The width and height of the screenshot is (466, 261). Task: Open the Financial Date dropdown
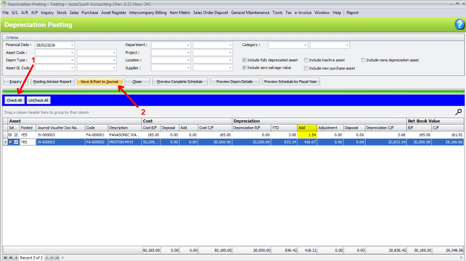point(72,45)
